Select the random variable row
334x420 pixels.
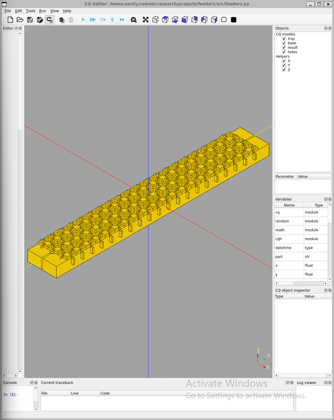pyautogui.click(x=301, y=221)
